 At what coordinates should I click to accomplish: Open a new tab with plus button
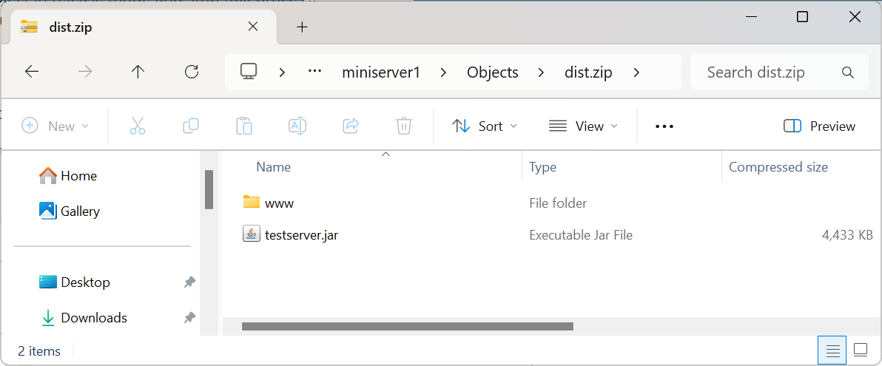302,27
